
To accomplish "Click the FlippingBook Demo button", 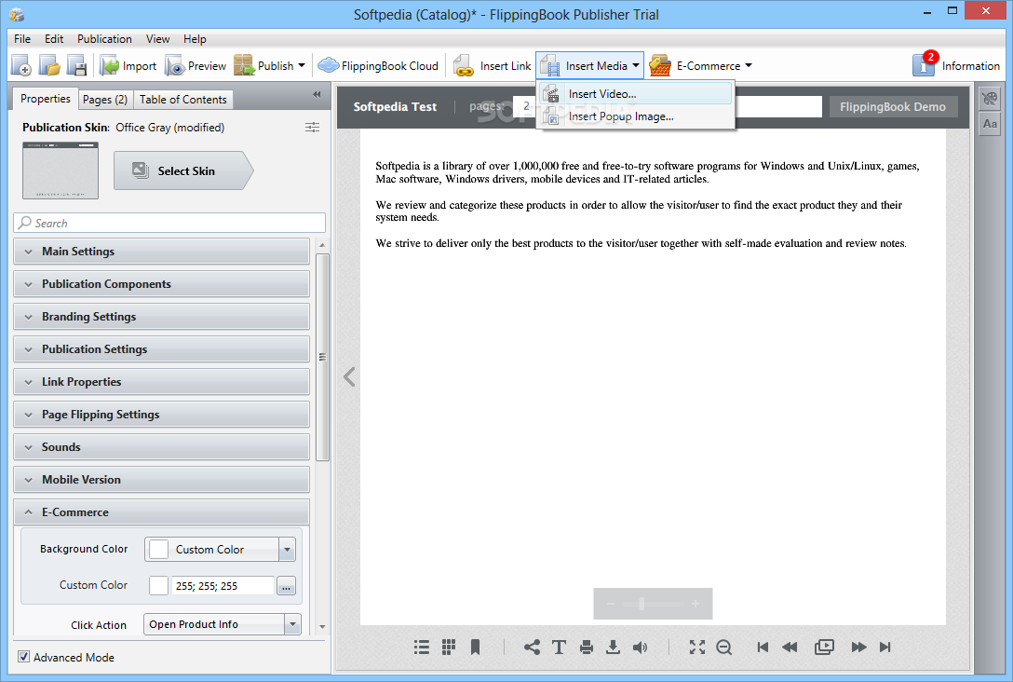I will click(892, 106).
